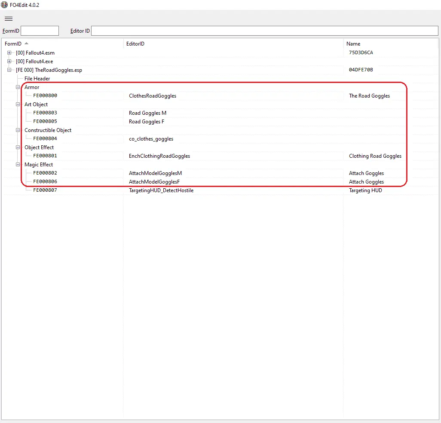
Task: Click the Road Goggles F editor ID
Action: (147, 122)
